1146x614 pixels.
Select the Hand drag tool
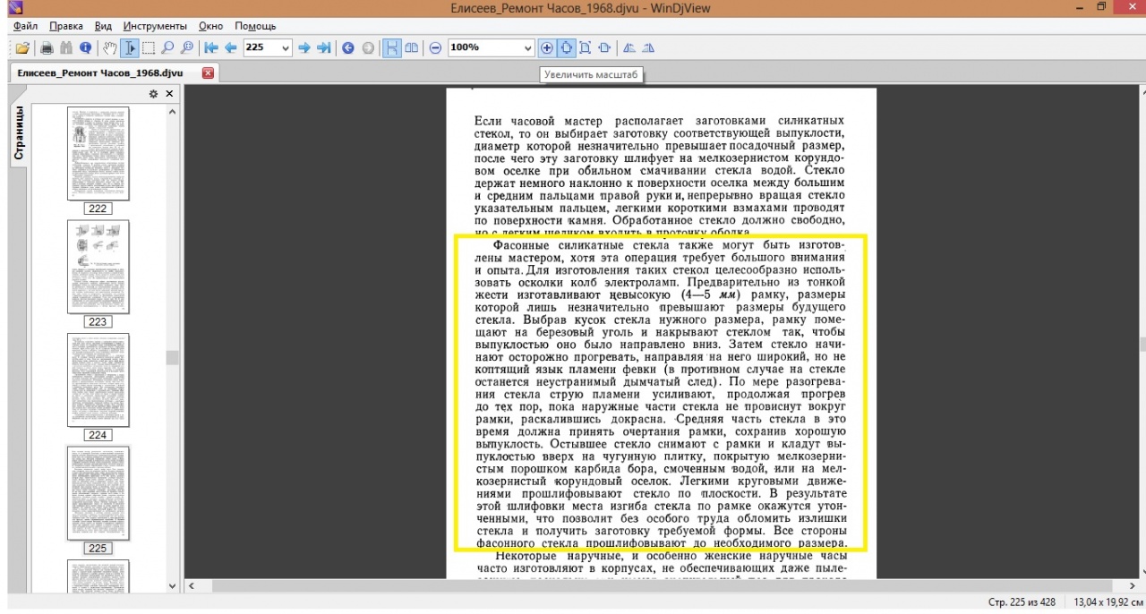click(x=110, y=48)
